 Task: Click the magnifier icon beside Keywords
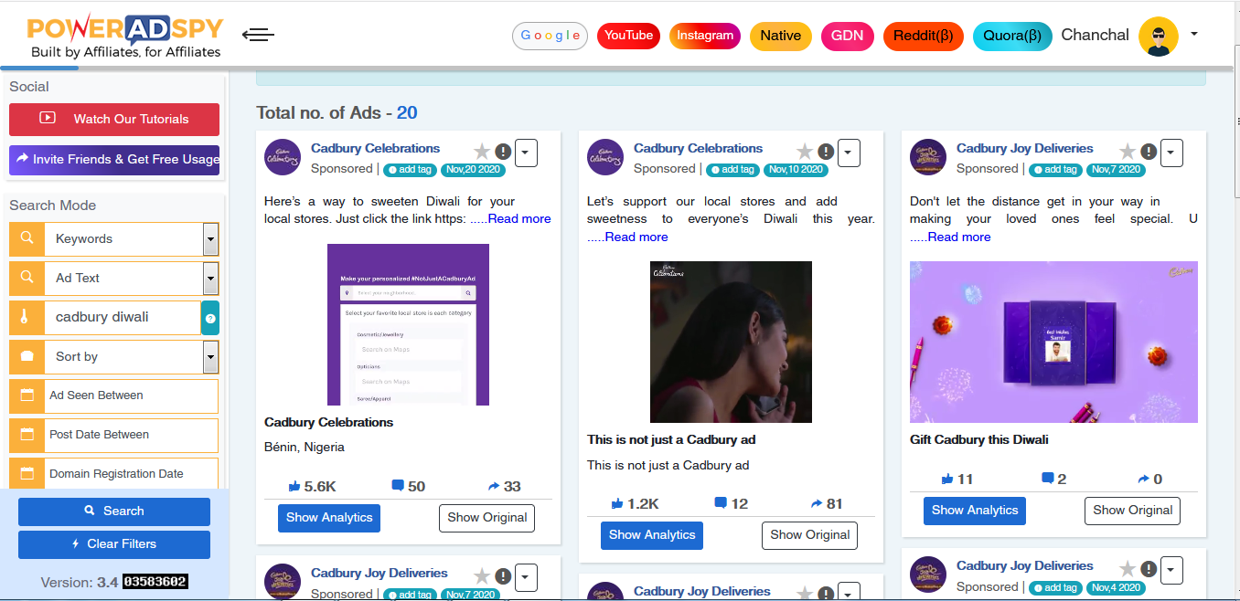click(27, 238)
